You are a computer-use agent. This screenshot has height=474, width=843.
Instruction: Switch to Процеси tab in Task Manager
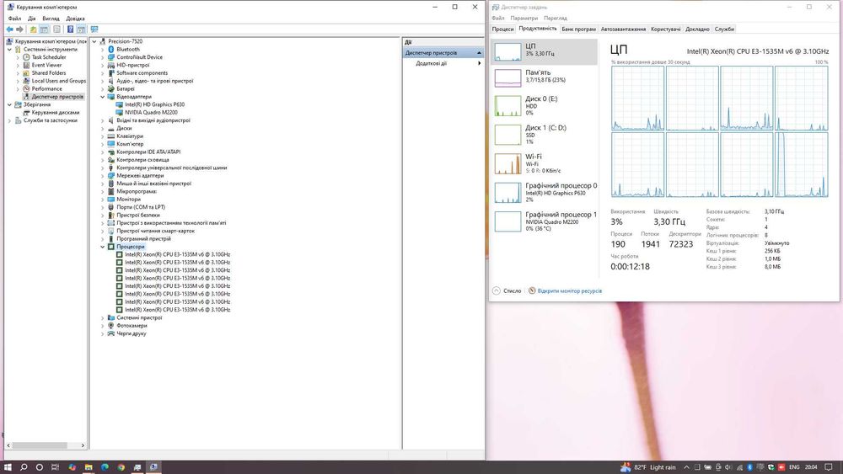[502, 29]
